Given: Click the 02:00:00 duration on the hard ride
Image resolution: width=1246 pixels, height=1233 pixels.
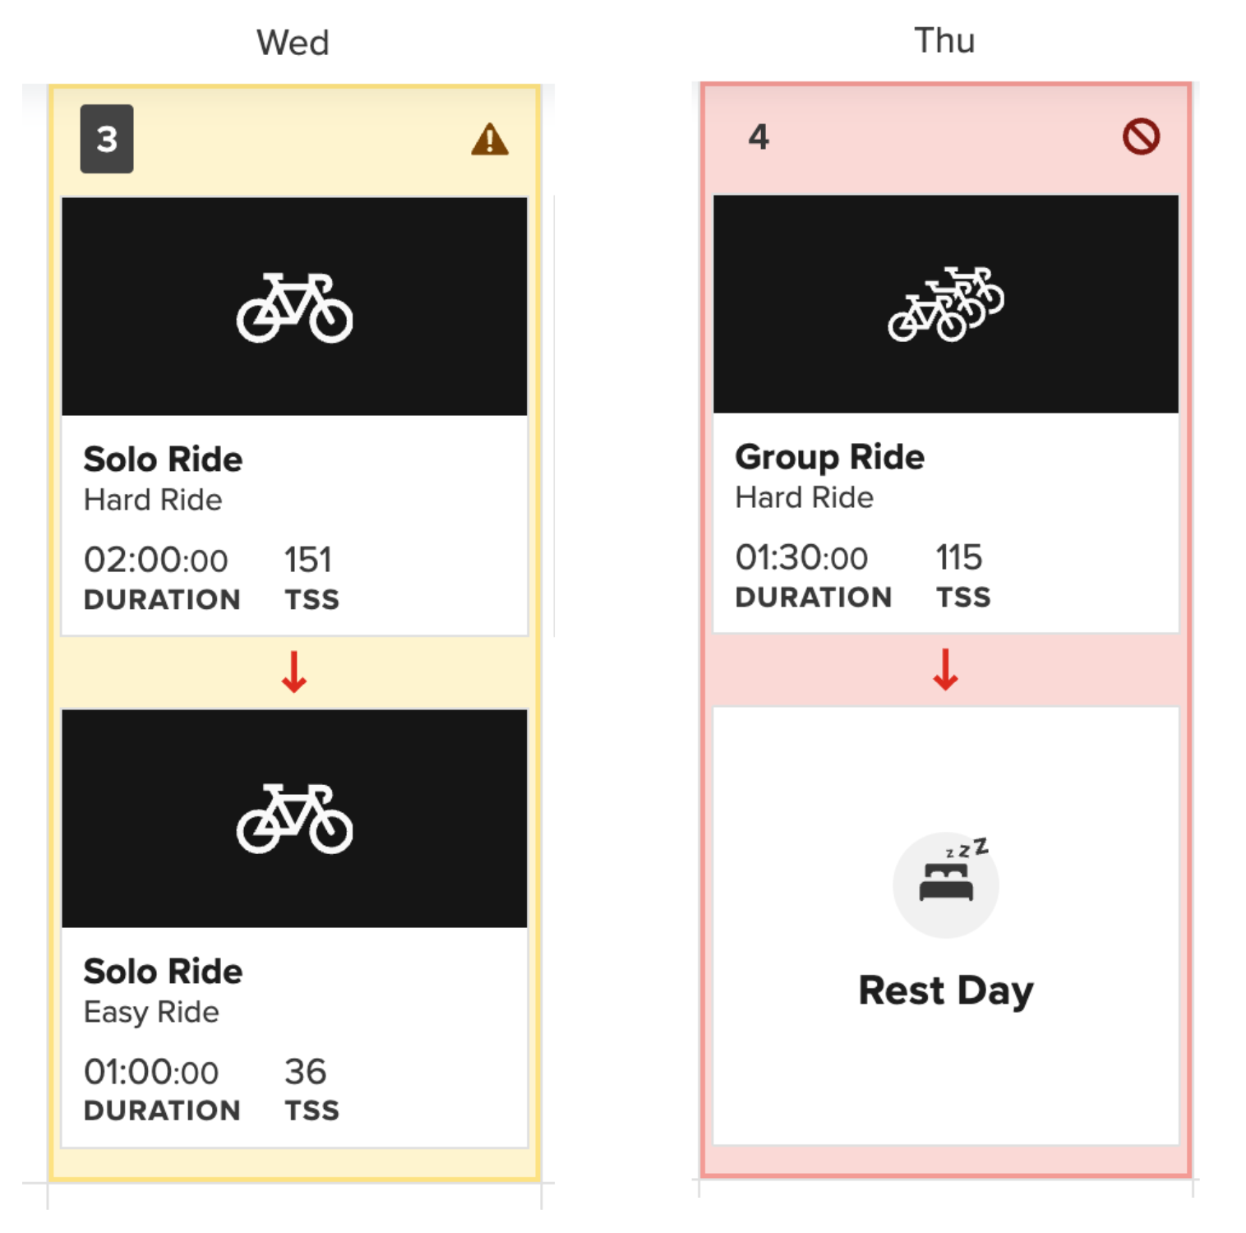Looking at the screenshot, I should coord(156,559).
